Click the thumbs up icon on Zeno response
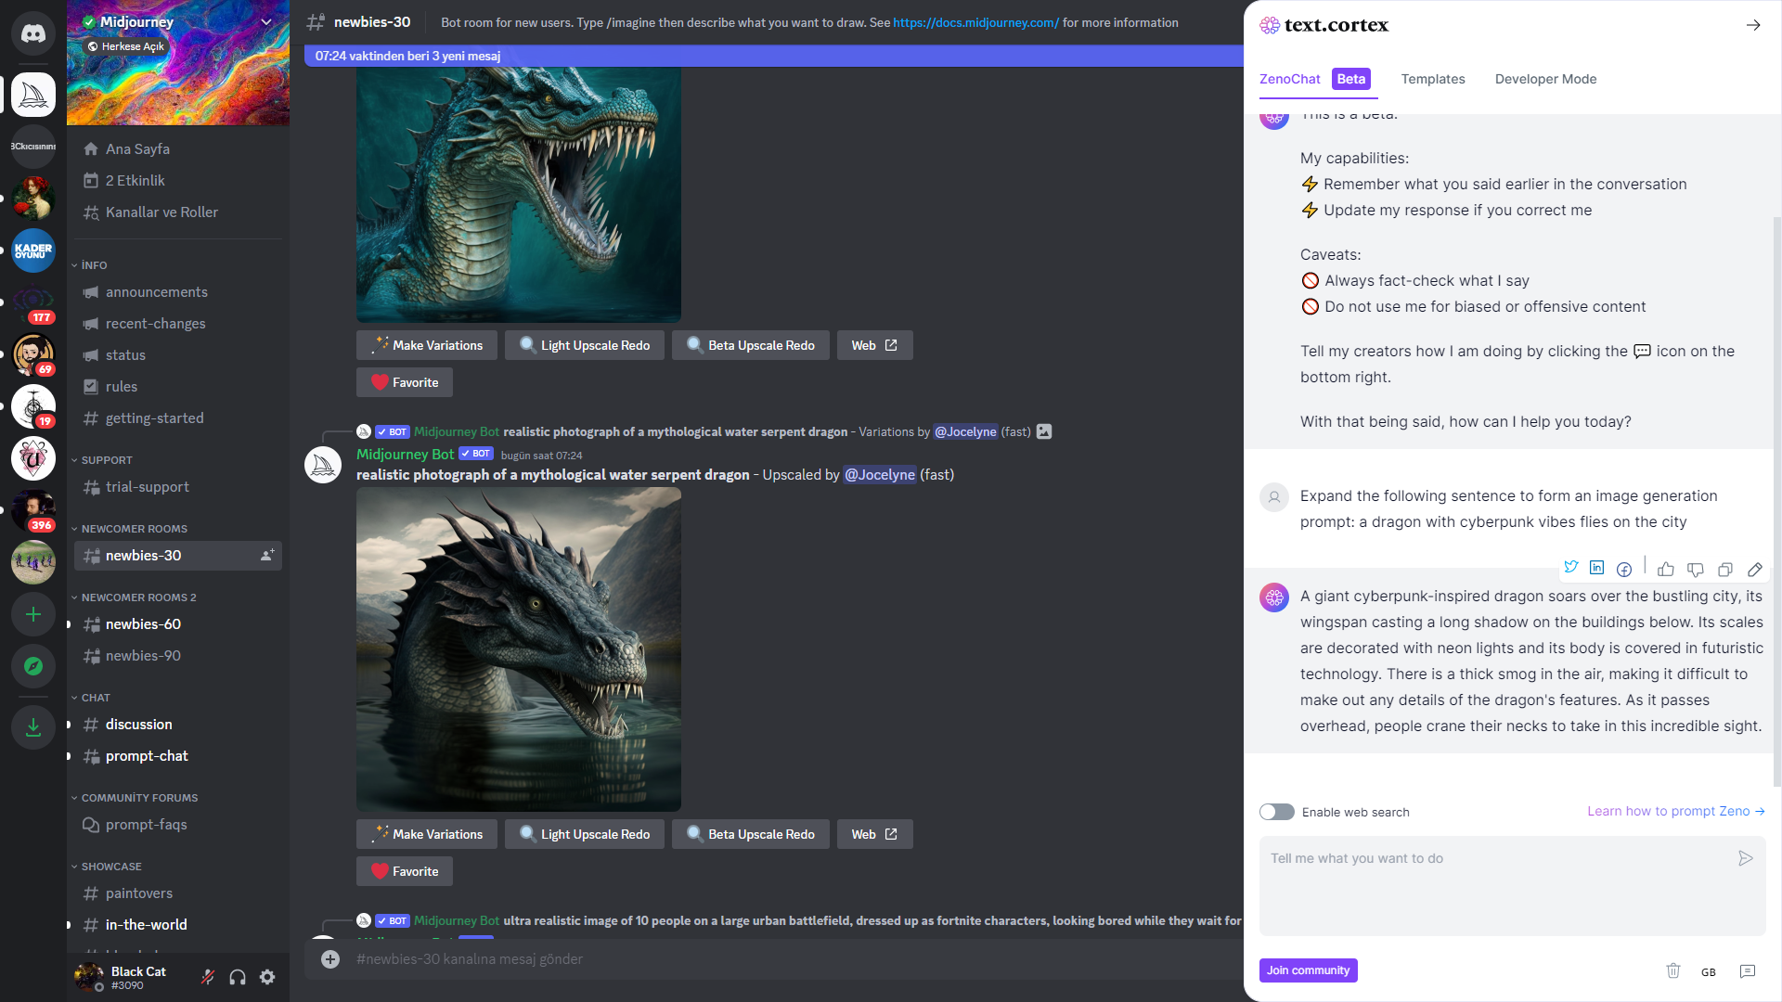The height and width of the screenshot is (1002, 1782). [x=1666, y=569]
